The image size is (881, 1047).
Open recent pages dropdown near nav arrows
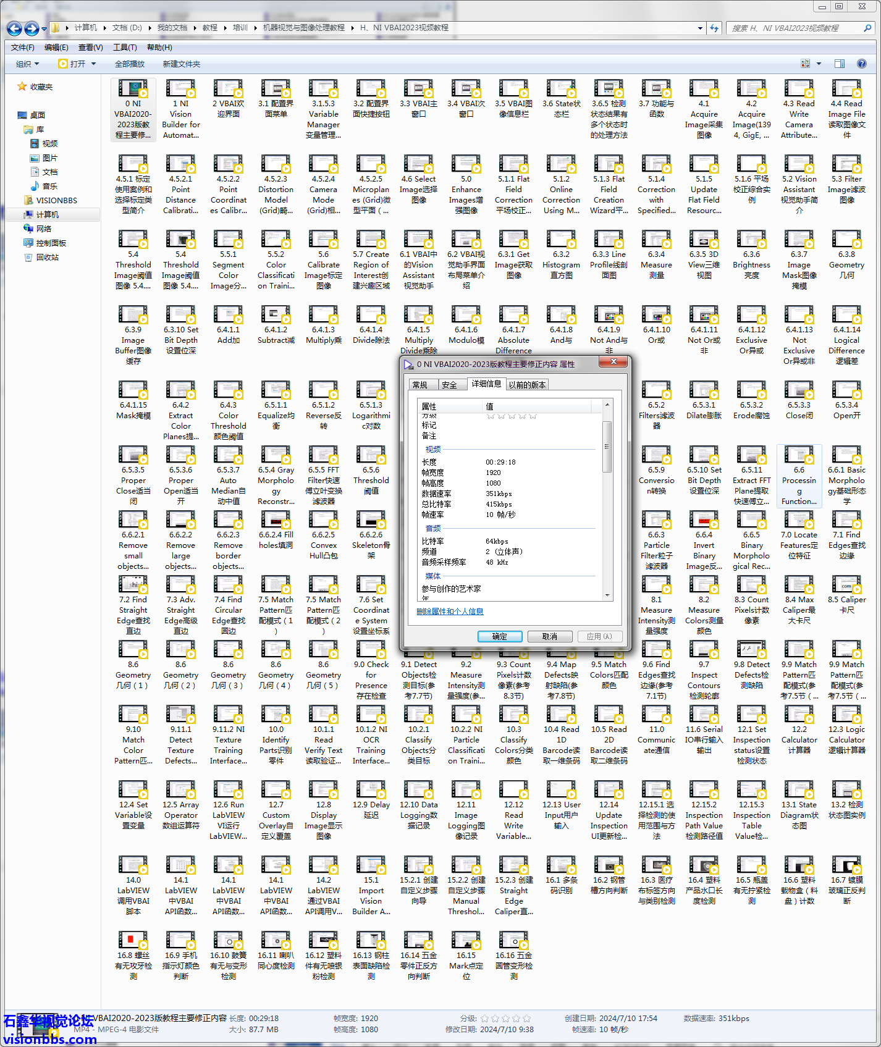tap(44, 28)
